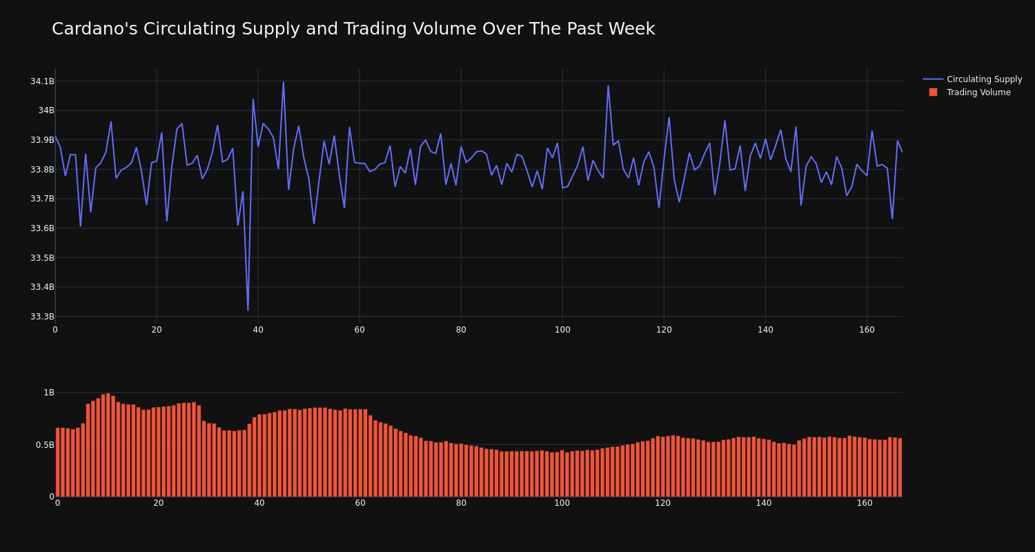Click the 0.5B label on volume chart
Screen dimensions: 1035x552
tap(44, 445)
